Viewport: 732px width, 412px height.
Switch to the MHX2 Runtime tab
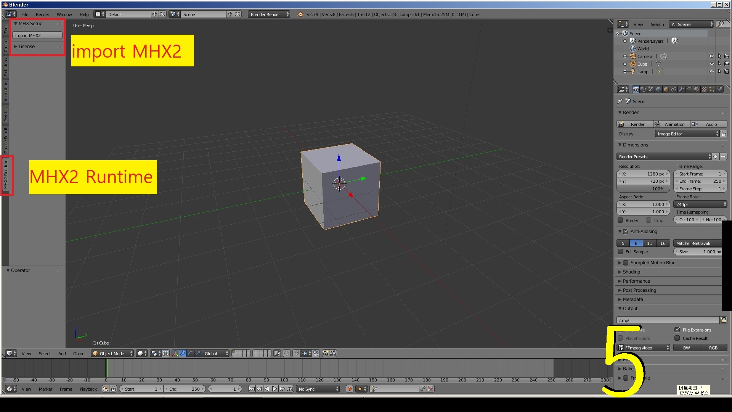pos(6,174)
